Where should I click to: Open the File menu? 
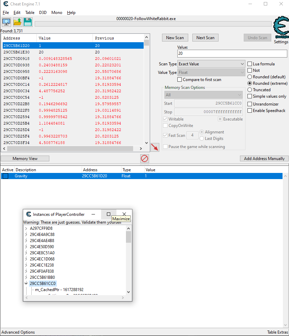[6, 13]
